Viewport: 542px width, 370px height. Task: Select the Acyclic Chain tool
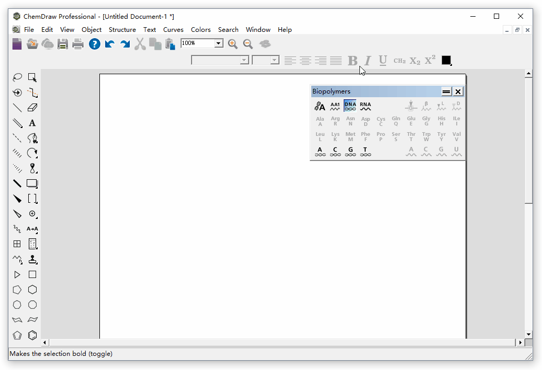coord(17,259)
